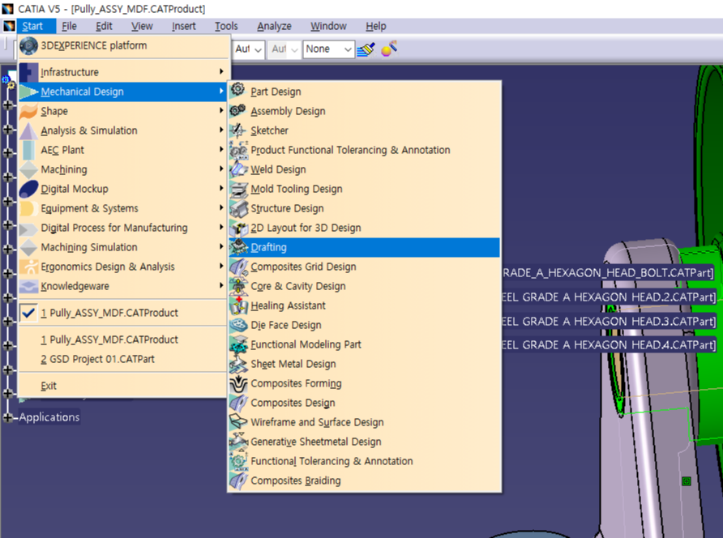This screenshot has width=723, height=538.
Task: Select Machining Simulation menu entry
Action: pyautogui.click(x=122, y=247)
